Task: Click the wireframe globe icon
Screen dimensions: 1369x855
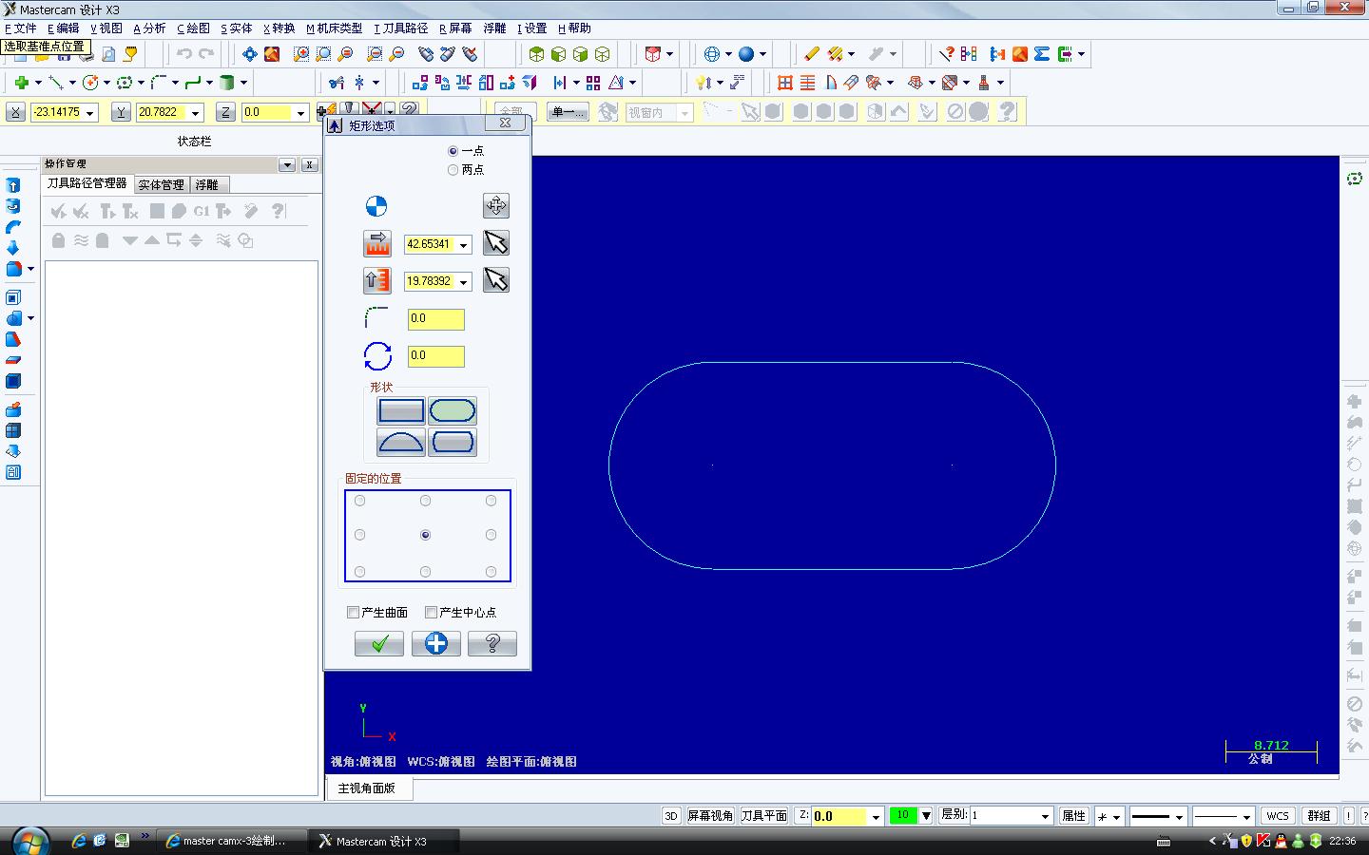Action: tap(711, 54)
